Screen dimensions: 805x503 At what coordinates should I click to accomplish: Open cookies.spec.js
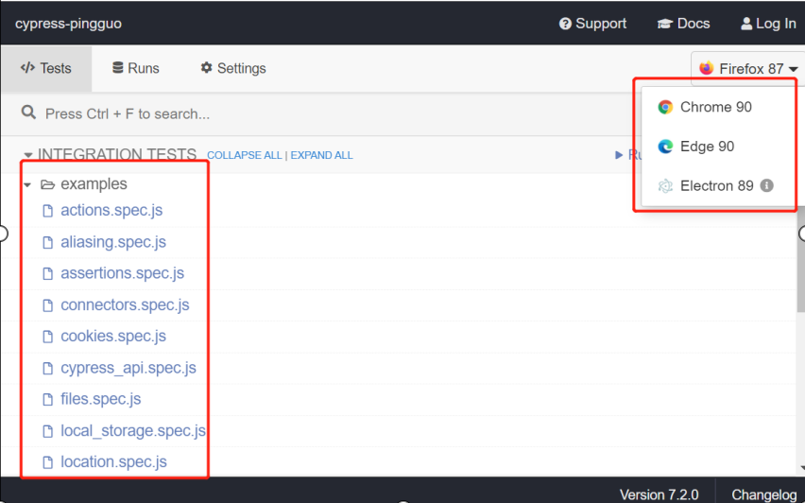113,336
